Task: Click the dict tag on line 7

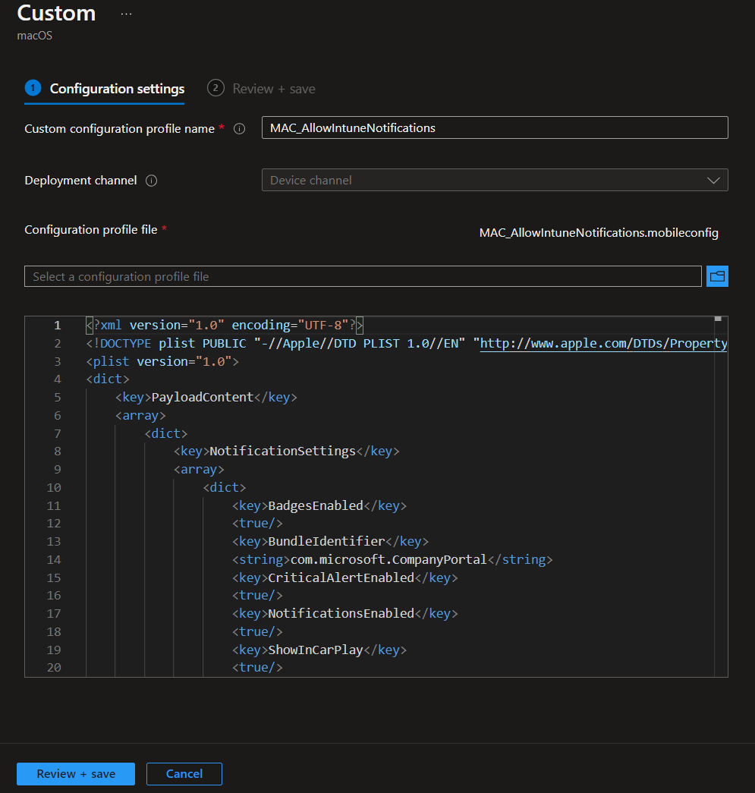Action: [166, 433]
